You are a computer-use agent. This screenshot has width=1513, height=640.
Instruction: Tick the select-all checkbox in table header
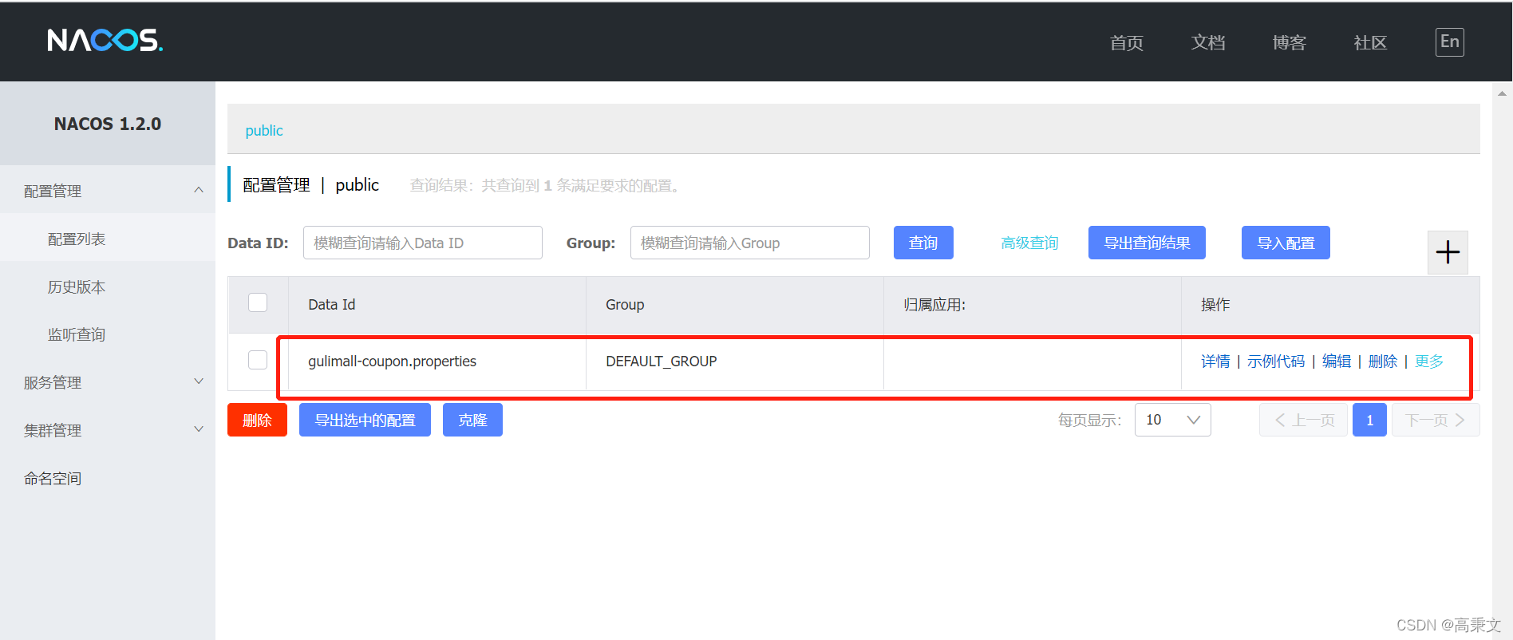click(258, 302)
